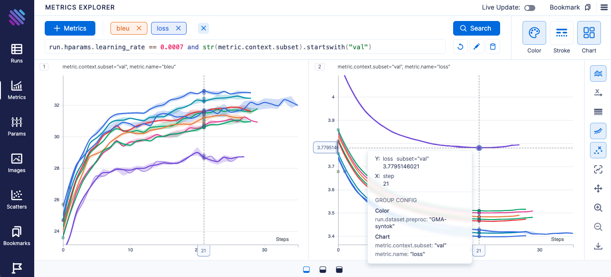Remove the loss metric tag
The image size is (611, 277).
click(x=178, y=28)
